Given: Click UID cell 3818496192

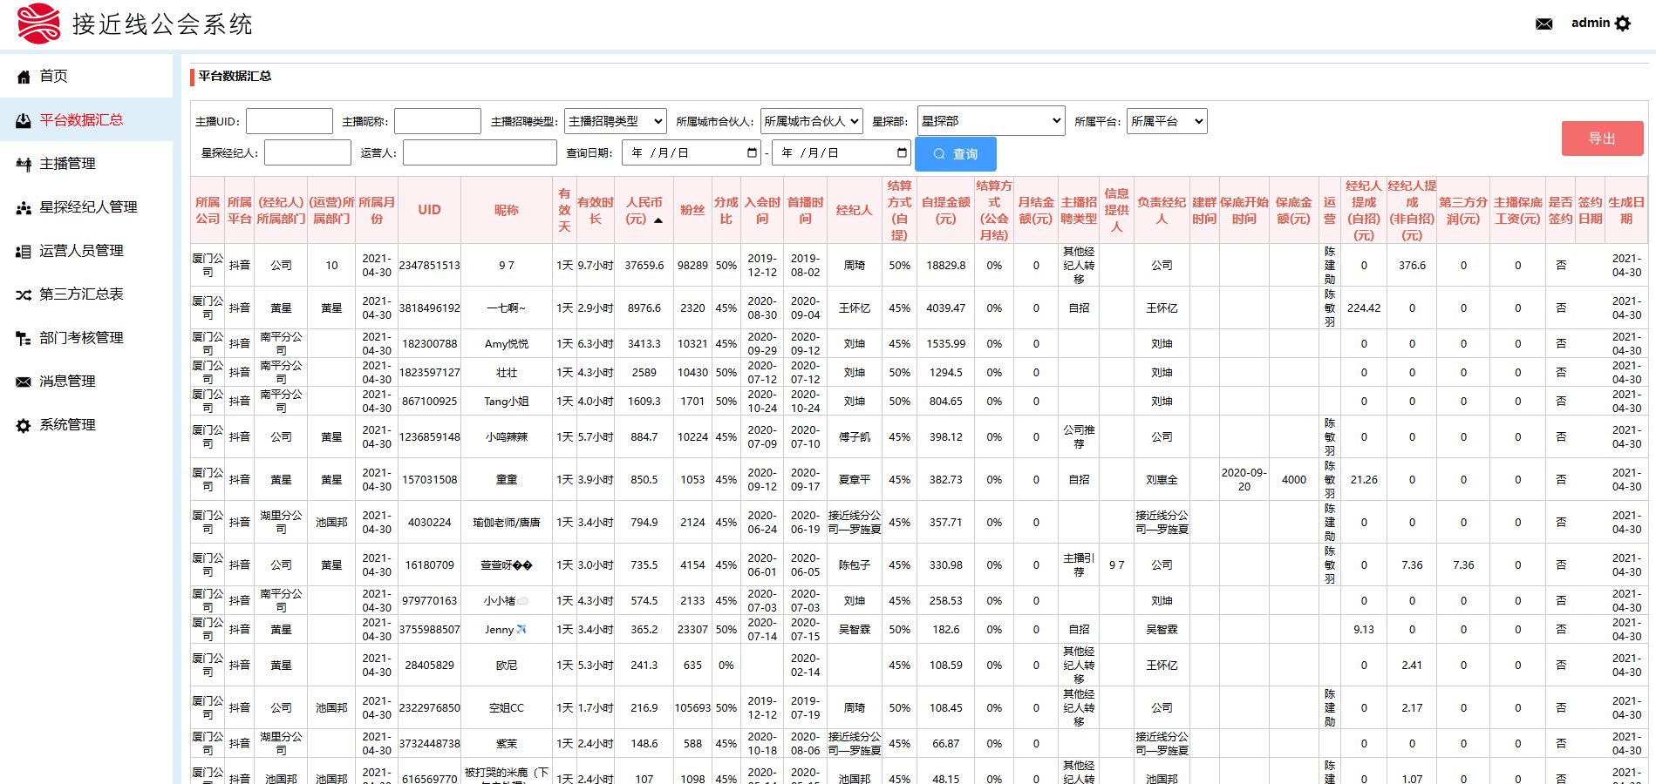Looking at the screenshot, I should pos(429,308).
